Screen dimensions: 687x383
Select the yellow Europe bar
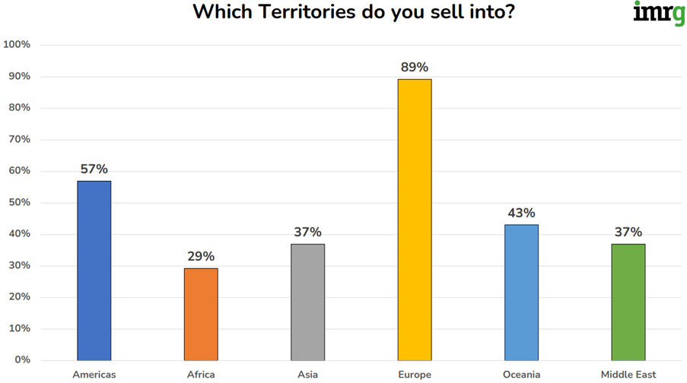(415, 220)
